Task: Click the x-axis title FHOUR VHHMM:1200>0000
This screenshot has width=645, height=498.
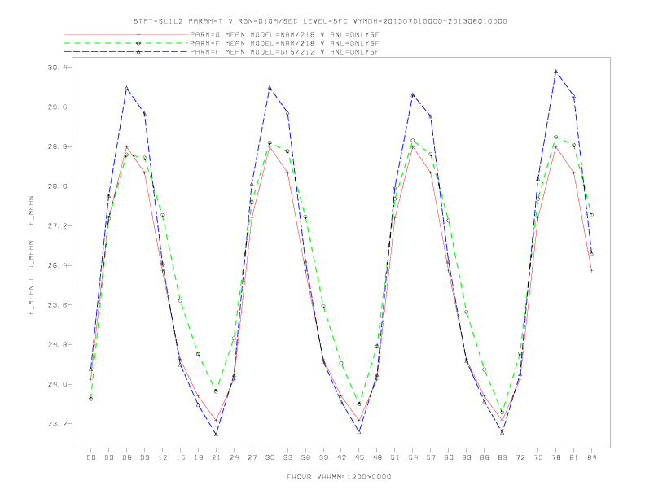Action: pyautogui.click(x=339, y=477)
